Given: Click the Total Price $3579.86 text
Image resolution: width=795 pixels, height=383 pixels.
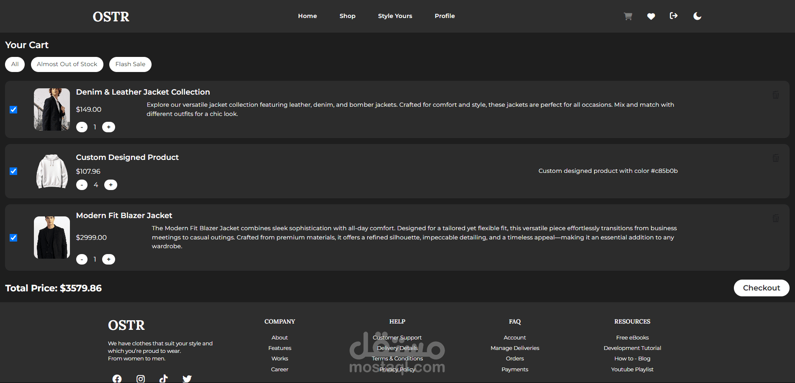Looking at the screenshot, I should tap(53, 288).
